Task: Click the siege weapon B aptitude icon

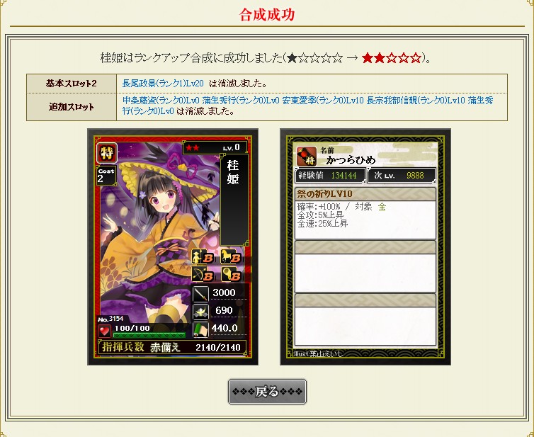Action: pos(231,275)
